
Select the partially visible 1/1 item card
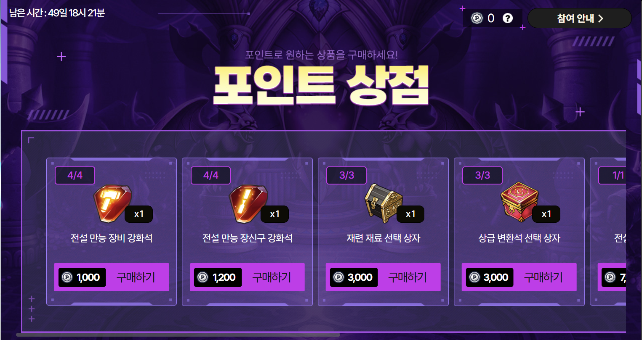(x=608, y=232)
